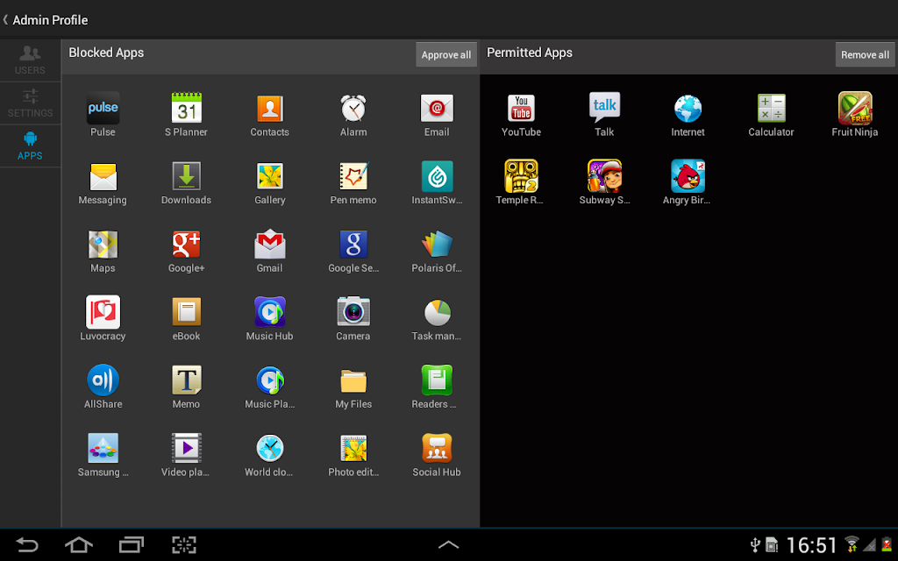Tap the Android back navigation button
898x561 pixels.
tap(26, 544)
